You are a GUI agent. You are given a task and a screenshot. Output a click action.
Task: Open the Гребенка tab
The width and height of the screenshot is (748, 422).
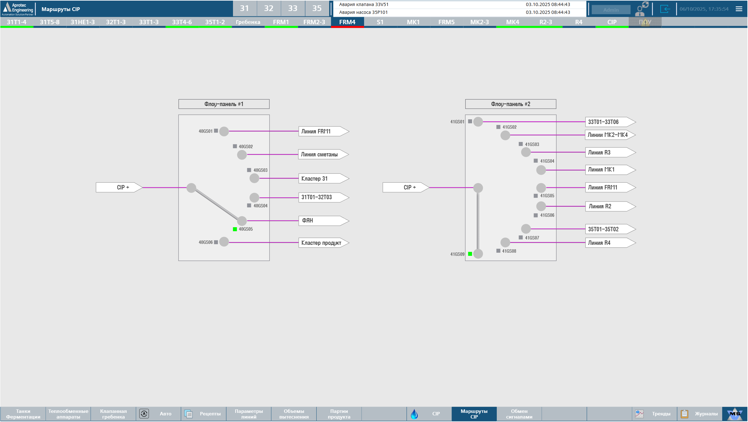click(x=248, y=22)
